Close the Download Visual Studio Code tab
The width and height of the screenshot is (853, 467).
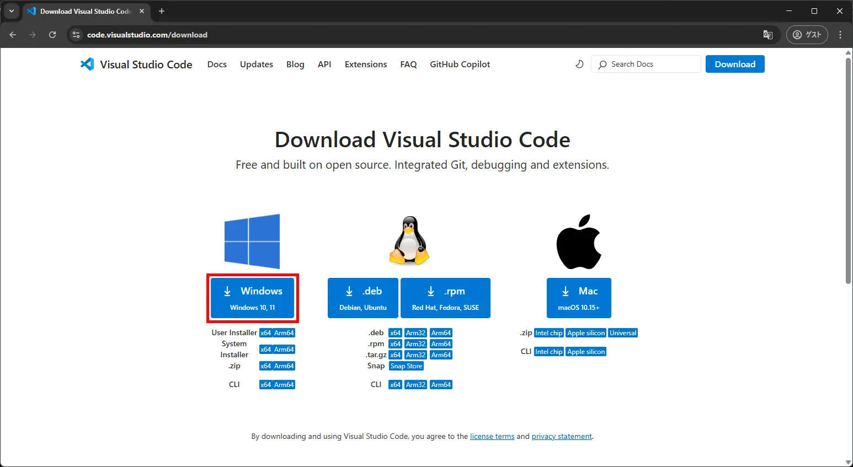[142, 11]
